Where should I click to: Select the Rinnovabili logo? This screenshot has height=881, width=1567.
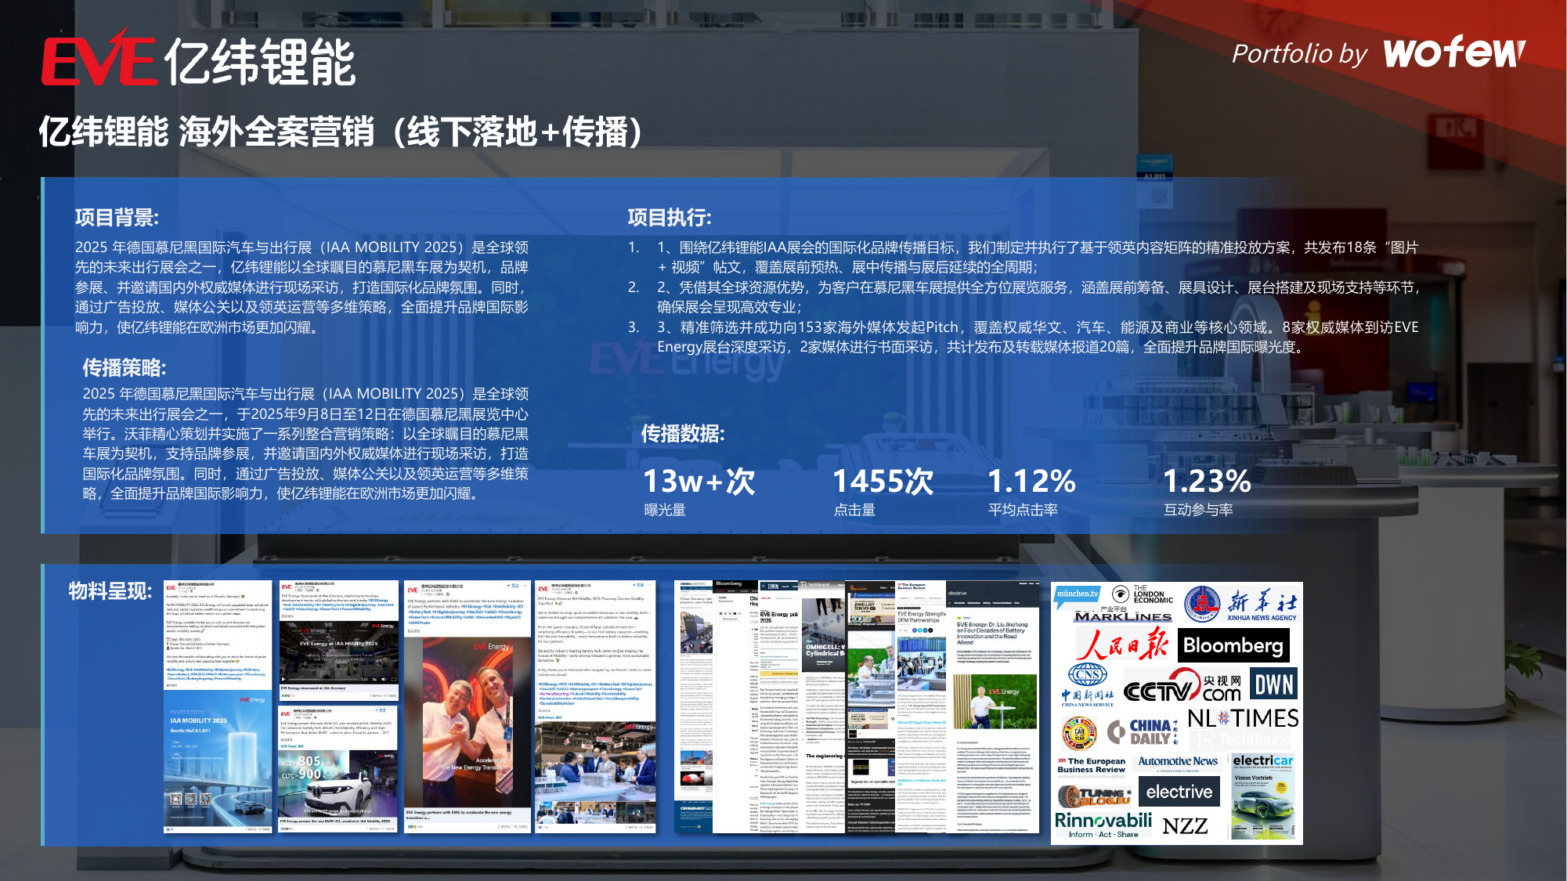pyautogui.click(x=1103, y=825)
